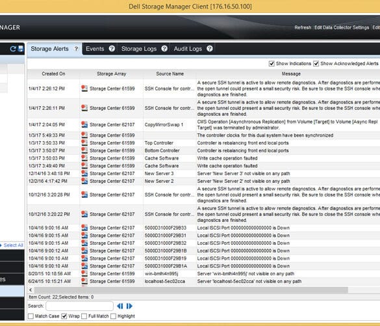Click into the Search input field
This screenshot has width=380, height=326.
79,306
